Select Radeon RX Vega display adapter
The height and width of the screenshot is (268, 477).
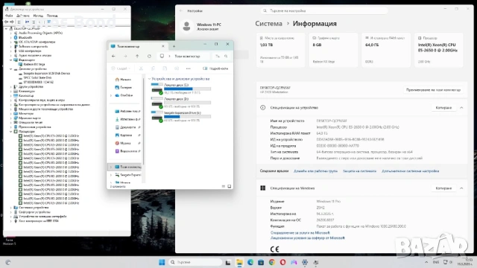(x=34, y=65)
